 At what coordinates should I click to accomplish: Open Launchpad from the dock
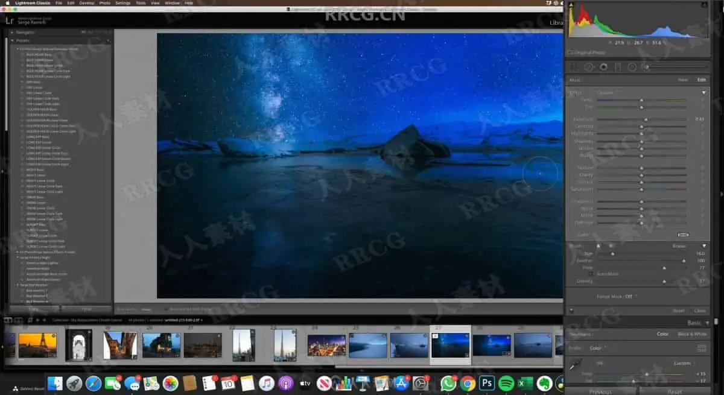point(74,383)
